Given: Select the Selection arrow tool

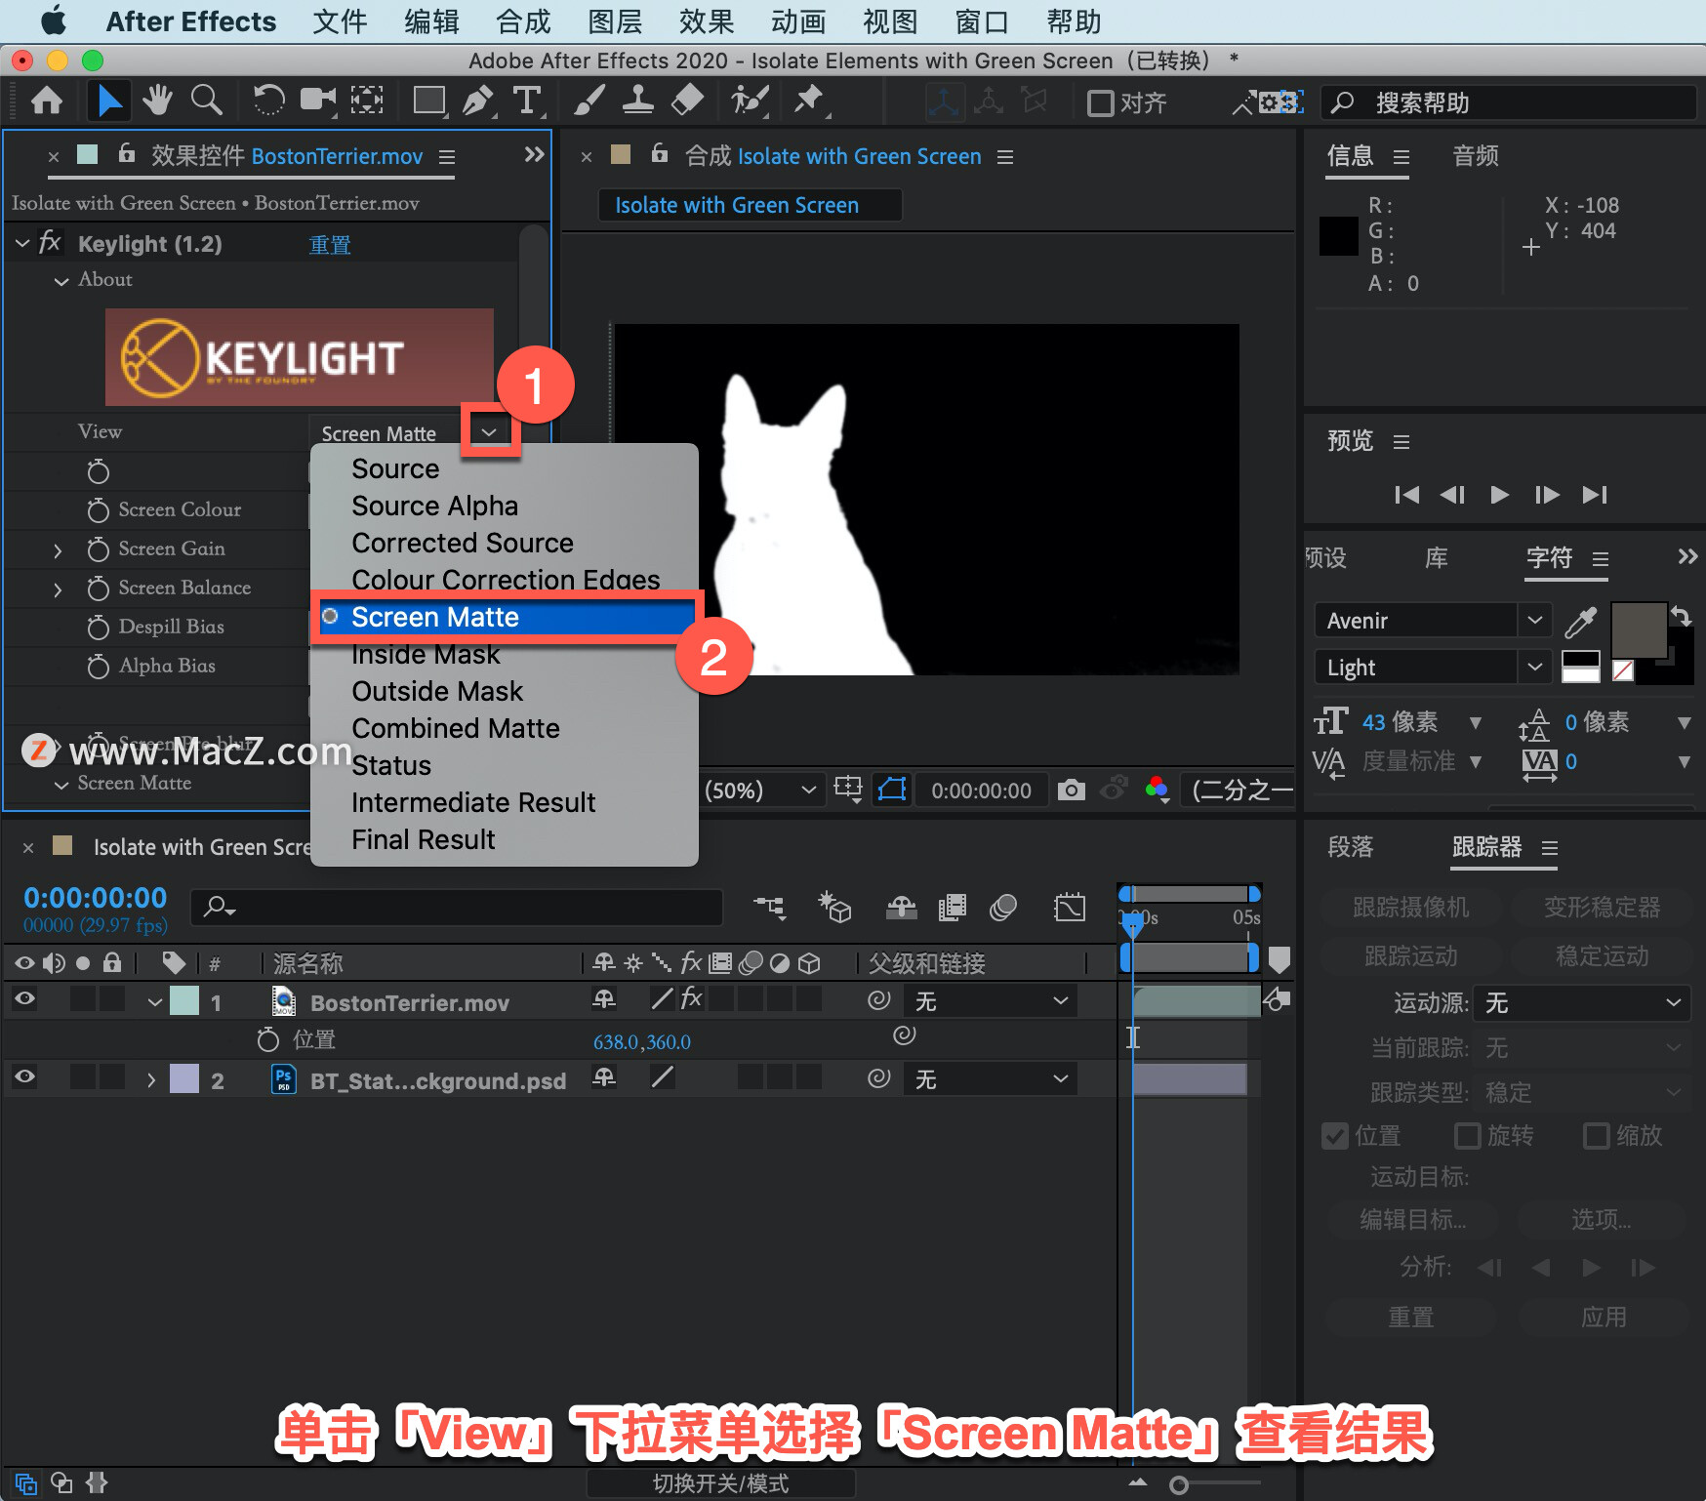Looking at the screenshot, I should (108, 101).
